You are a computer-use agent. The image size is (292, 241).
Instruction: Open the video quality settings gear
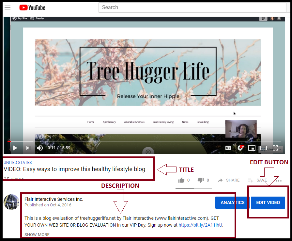point(240,148)
